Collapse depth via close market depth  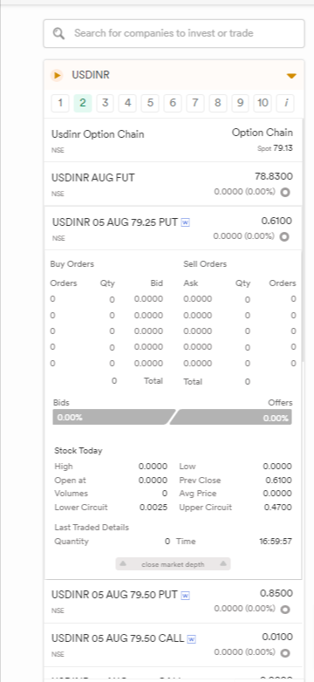click(173, 564)
